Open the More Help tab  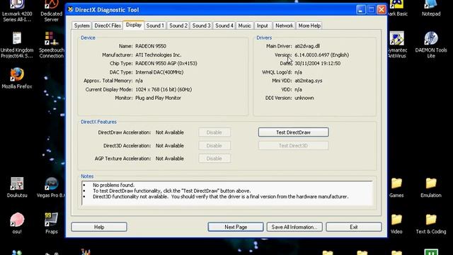click(x=309, y=25)
